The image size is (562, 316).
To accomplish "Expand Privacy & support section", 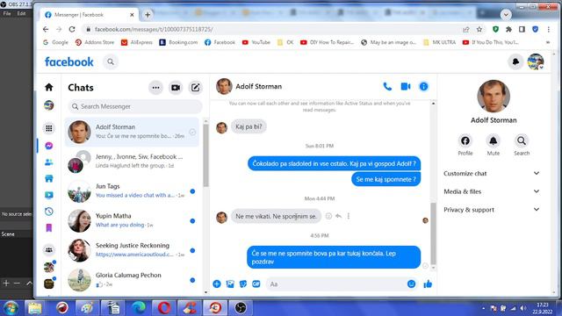I will coord(492,210).
